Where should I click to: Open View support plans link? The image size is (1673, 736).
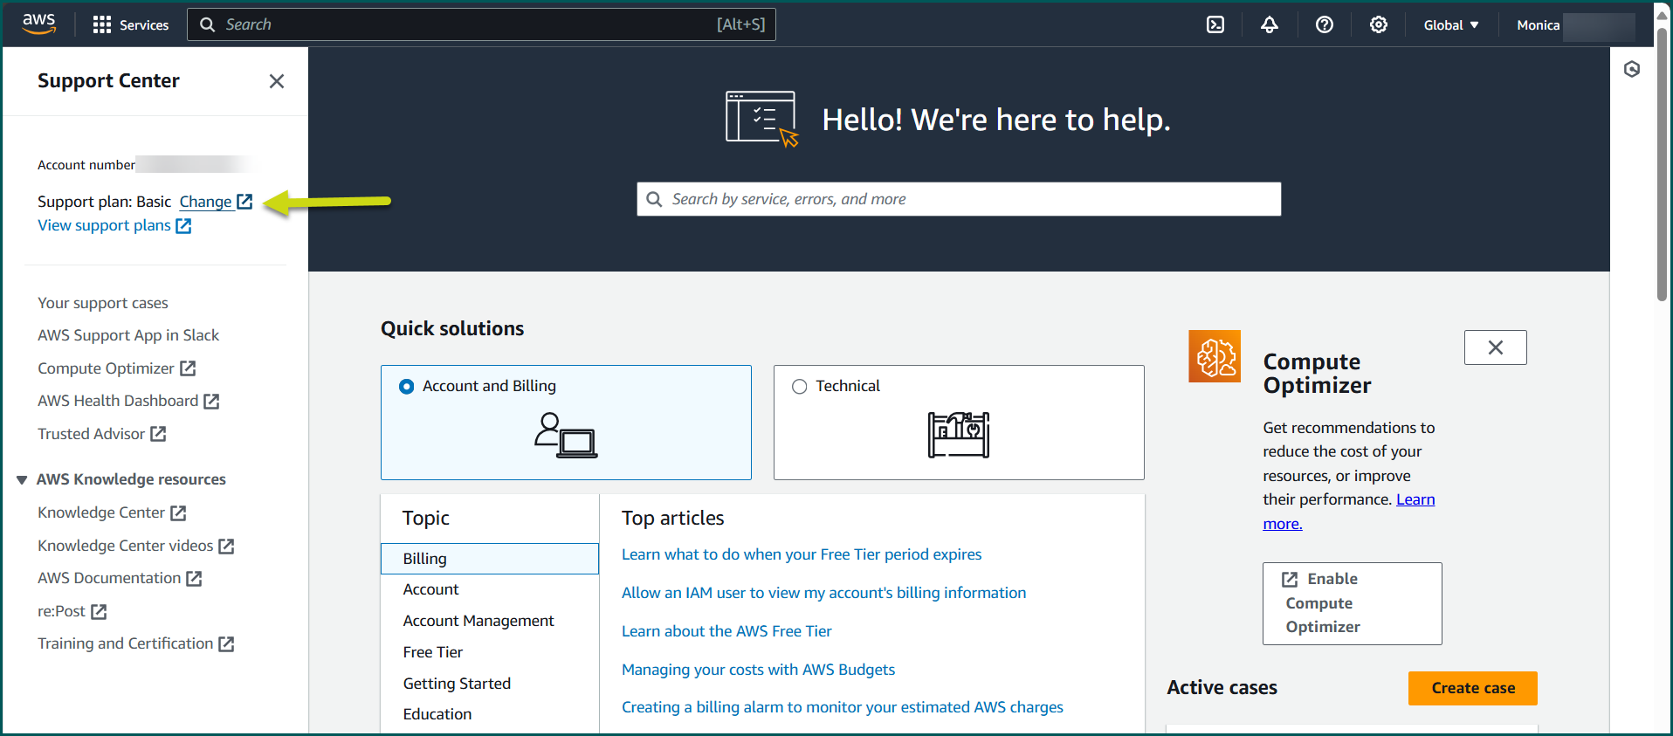click(x=114, y=225)
